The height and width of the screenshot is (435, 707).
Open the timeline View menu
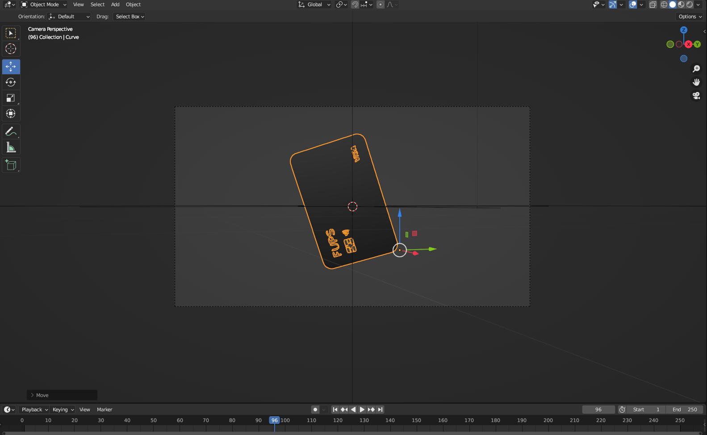point(84,410)
